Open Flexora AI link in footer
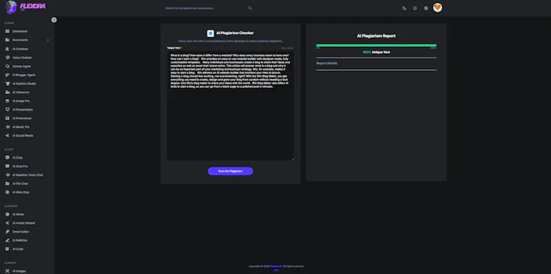 276,266
